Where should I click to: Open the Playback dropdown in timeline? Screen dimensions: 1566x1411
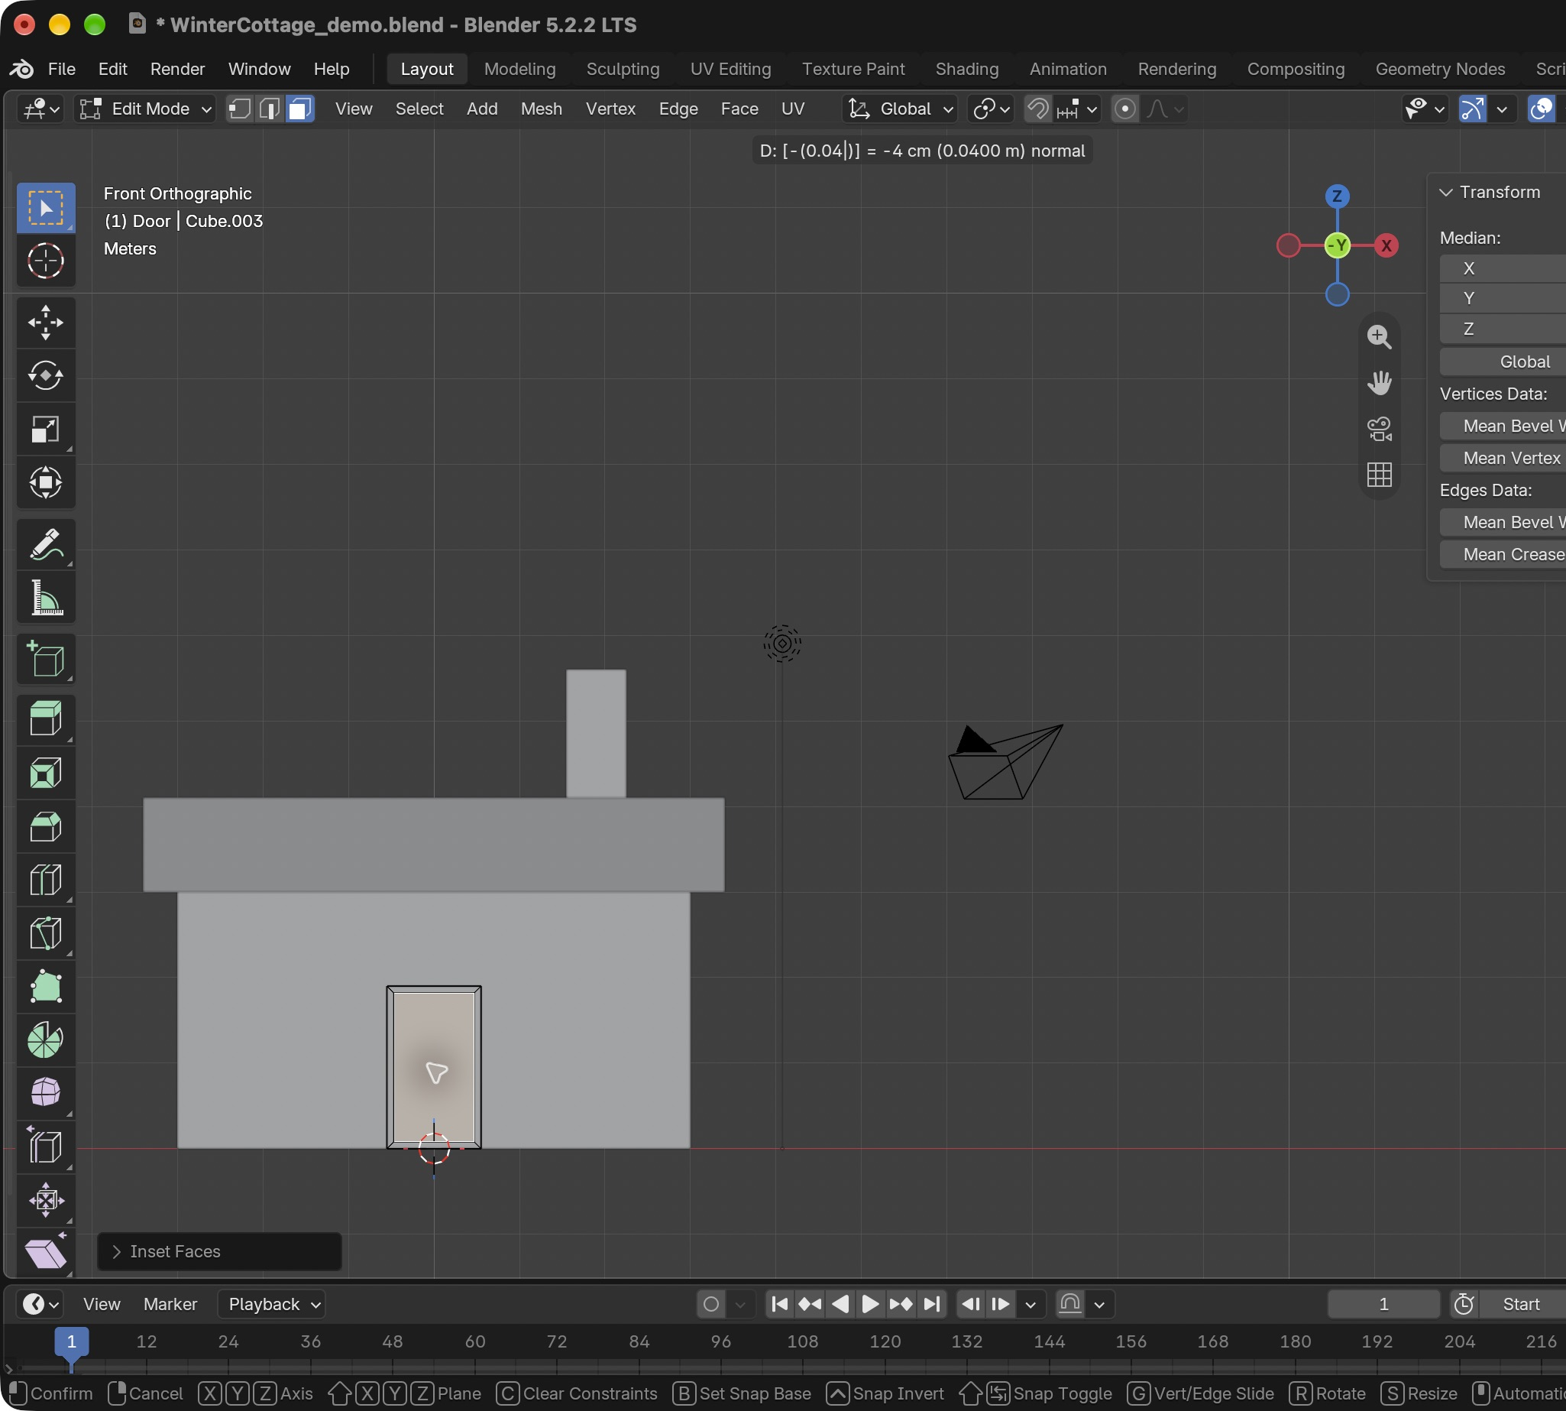click(272, 1304)
